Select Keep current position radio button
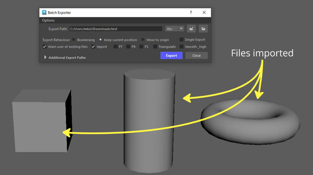The width and height of the screenshot is (313, 175). tap(100, 40)
